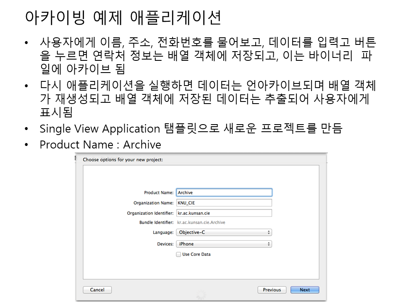Go back with the Previous button

tap(272, 290)
